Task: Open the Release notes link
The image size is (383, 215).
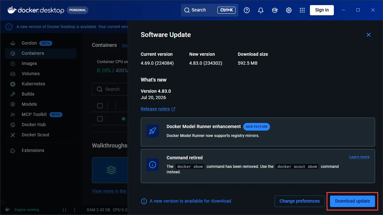Action: 158,109
